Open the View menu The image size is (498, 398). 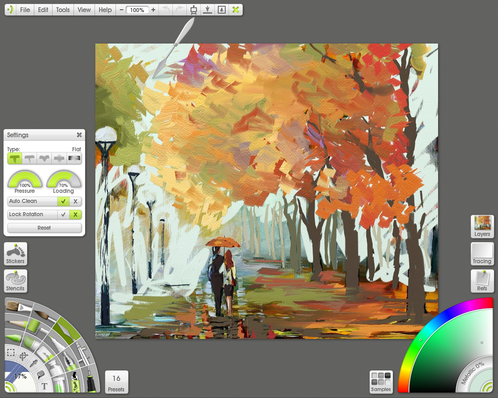pos(84,10)
